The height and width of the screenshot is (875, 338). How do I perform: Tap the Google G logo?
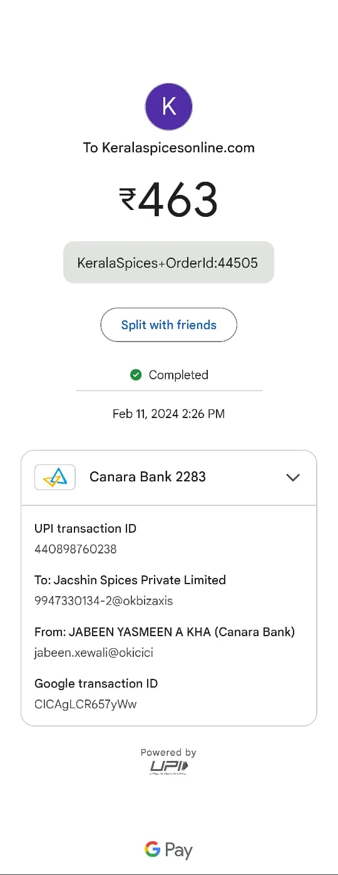click(x=152, y=850)
